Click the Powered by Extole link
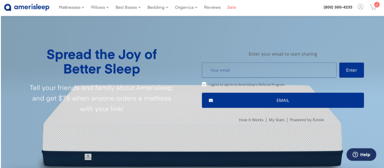The height and width of the screenshot is (168, 384). 307,120
